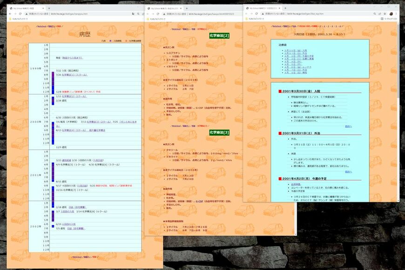Open the 発症から入院まで link in the 1999 timeline
This screenshot has height=270, width=405.
72,58
